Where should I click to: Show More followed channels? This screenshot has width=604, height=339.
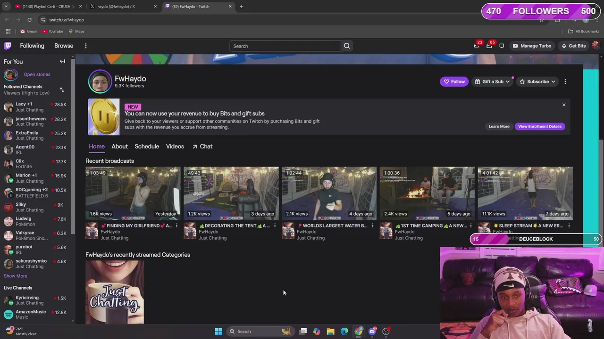point(16,276)
